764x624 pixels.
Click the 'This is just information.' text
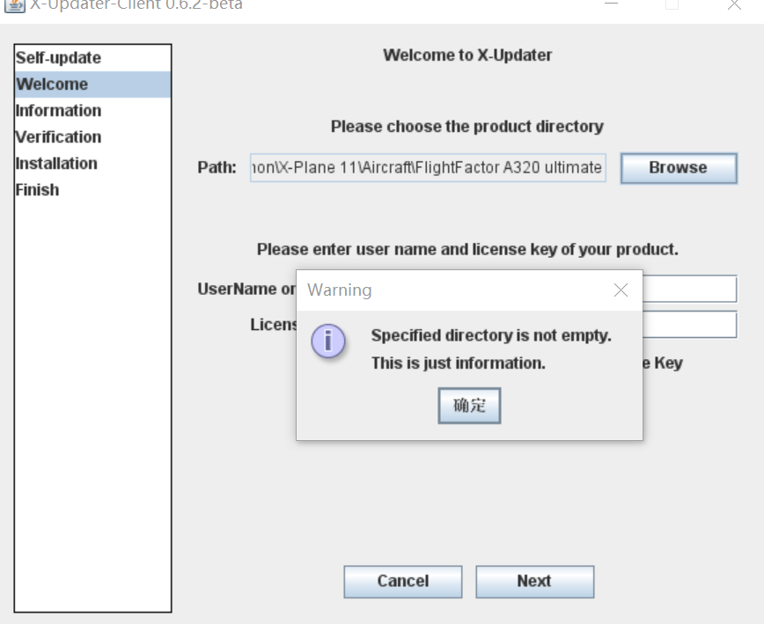458,363
